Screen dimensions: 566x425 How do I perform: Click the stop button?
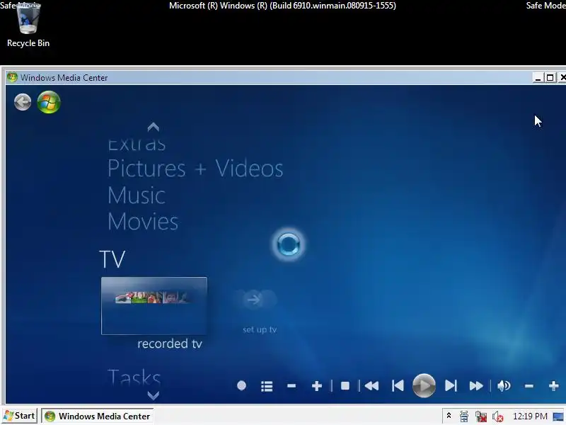click(x=345, y=386)
